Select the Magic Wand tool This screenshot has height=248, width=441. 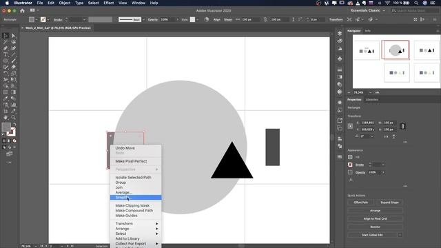pos(6,42)
